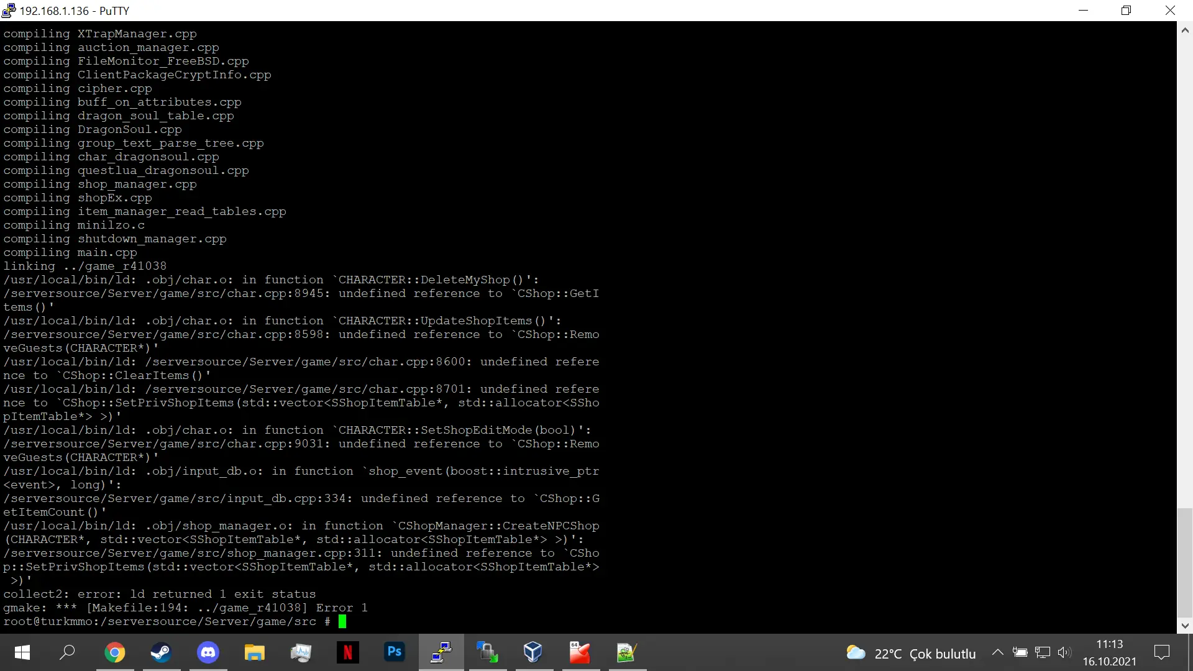Open File Explorer from the taskbar

[x=255, y=652]
